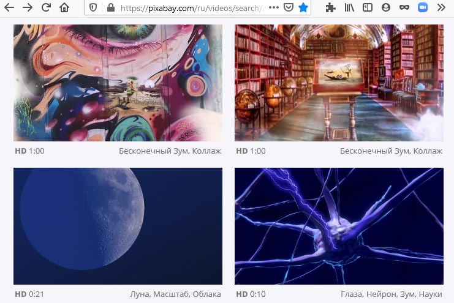Open the Zoom extension icon
Screen dimensions: 454x303
(422, 8)
